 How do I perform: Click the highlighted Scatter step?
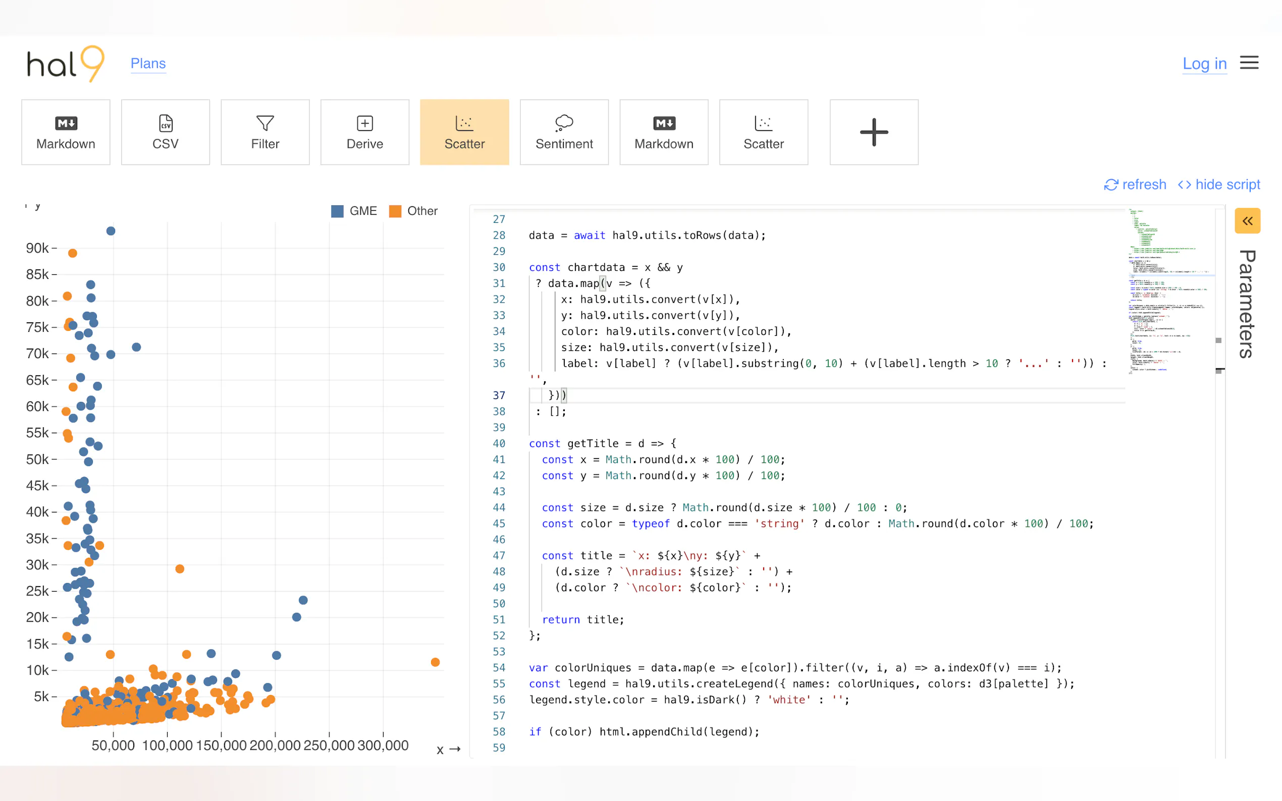click(x=464, y=132)
